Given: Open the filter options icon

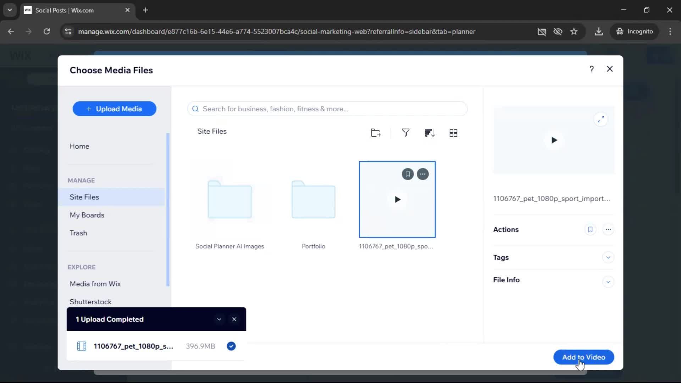Looking at the screenshot, I should [x=405, y=133].
